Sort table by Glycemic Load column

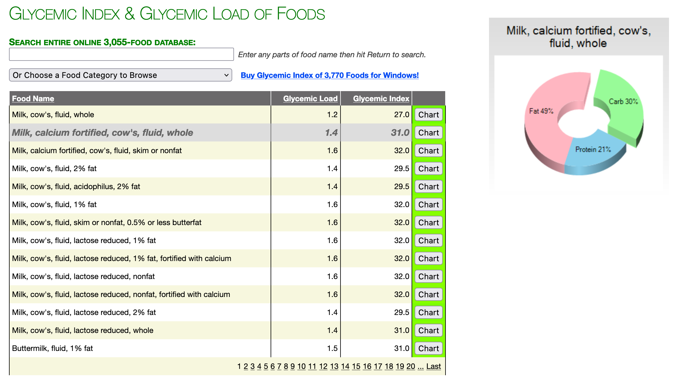[310, 99]
